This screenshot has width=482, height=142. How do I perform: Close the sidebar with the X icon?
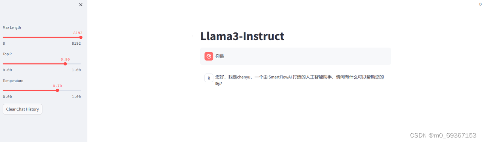tap(81, 5)
